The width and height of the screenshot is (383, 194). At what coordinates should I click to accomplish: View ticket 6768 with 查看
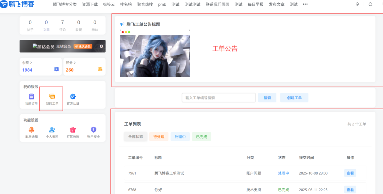point(350,190)
